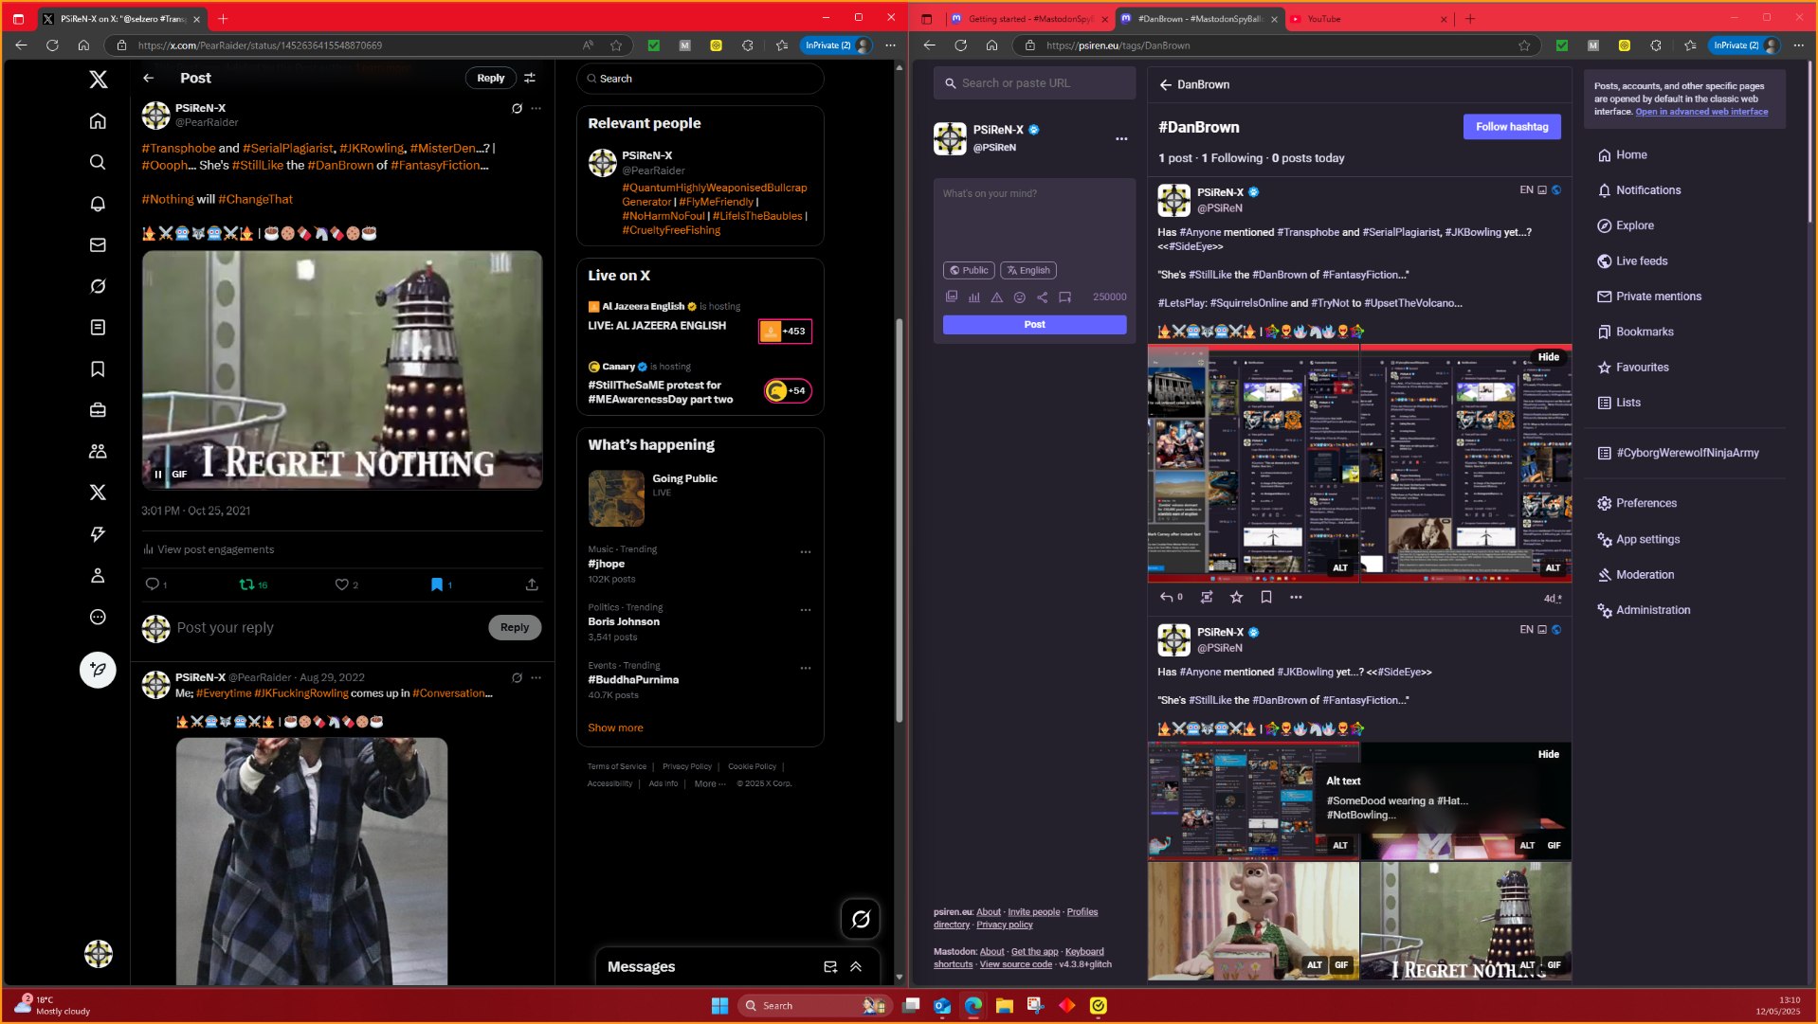
Task: Open the floating Grok button near Messages
Action: coord(861,919)
